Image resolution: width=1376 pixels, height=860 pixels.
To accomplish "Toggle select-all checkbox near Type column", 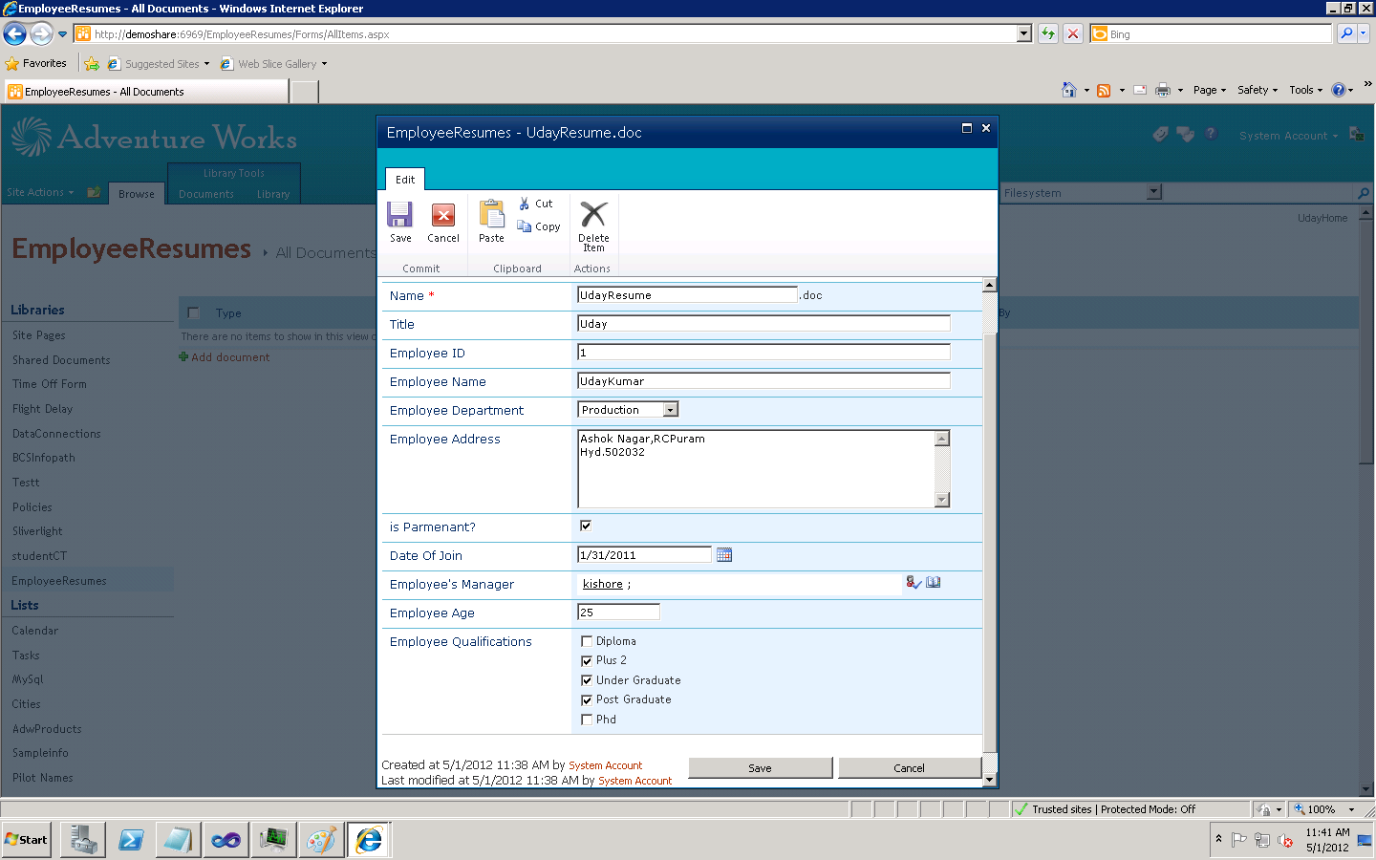I will pos(194,312).
